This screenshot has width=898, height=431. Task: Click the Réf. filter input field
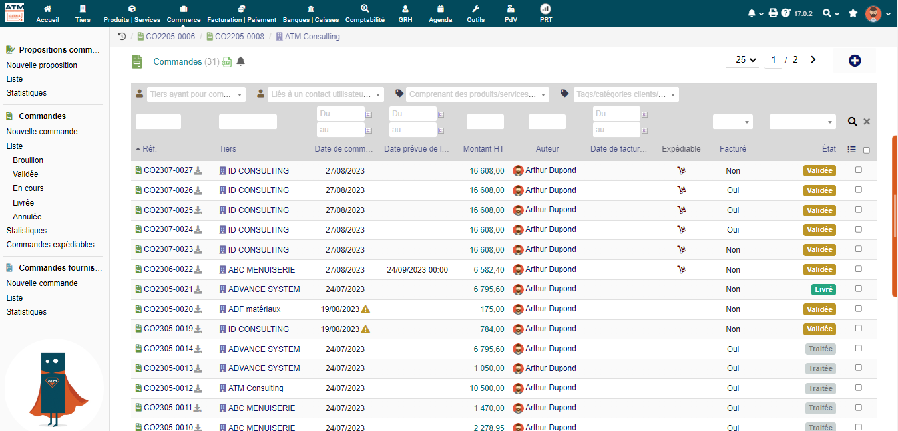point(158,122)
